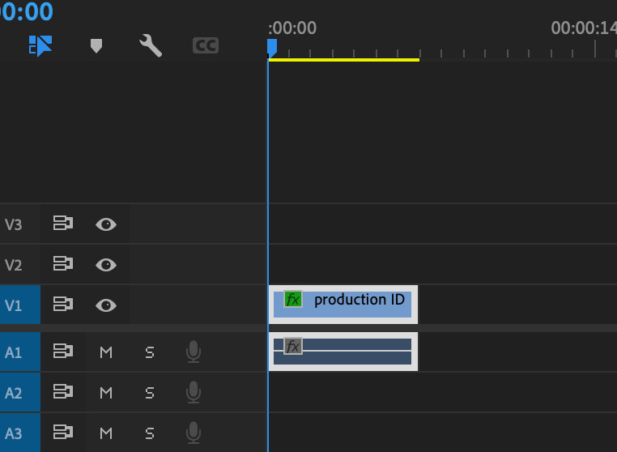Toggle sync lock on track V2
Screen dimensions: 617x452
[63, 264]
